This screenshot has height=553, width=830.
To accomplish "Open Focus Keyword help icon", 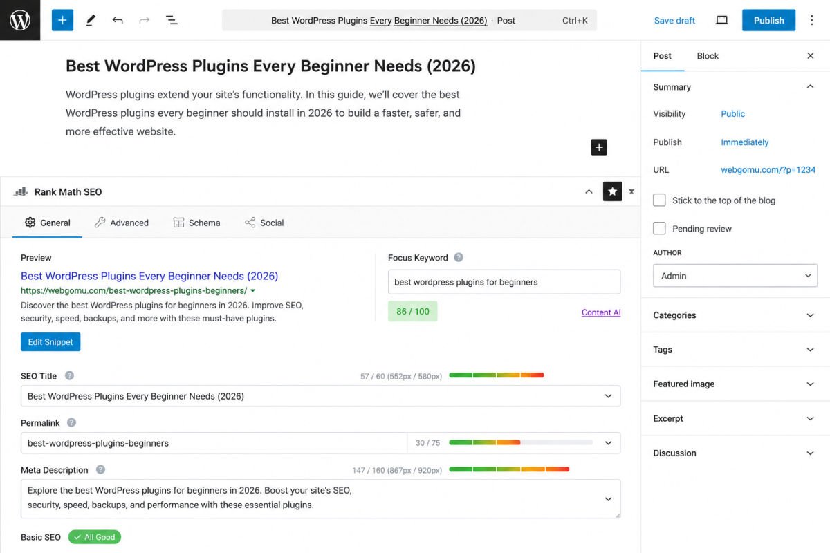I will pos(459,257).
